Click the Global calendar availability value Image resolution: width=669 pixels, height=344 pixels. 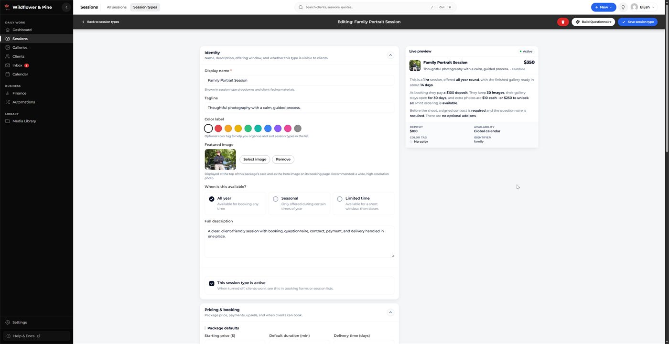pos(487,131)
